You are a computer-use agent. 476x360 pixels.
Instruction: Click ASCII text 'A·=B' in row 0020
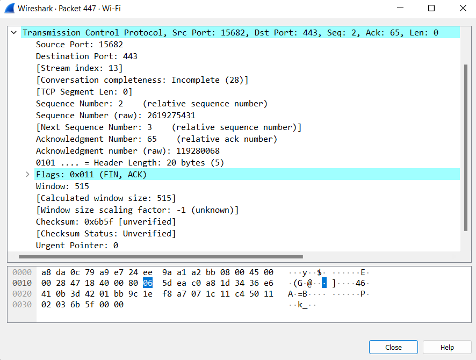click(298, 294)
